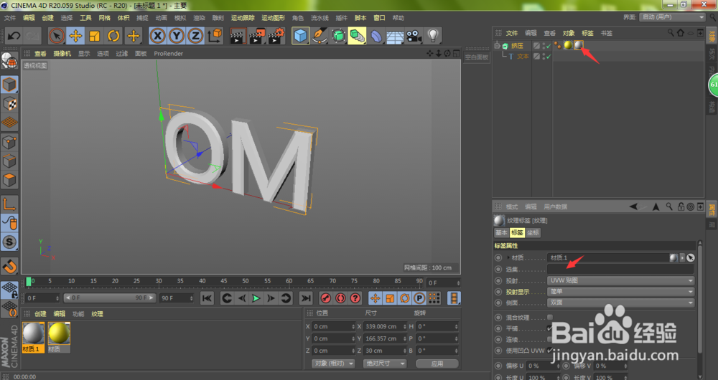Add a camera object
Screen dimensions: 718x380
click(x=414, y=36)
